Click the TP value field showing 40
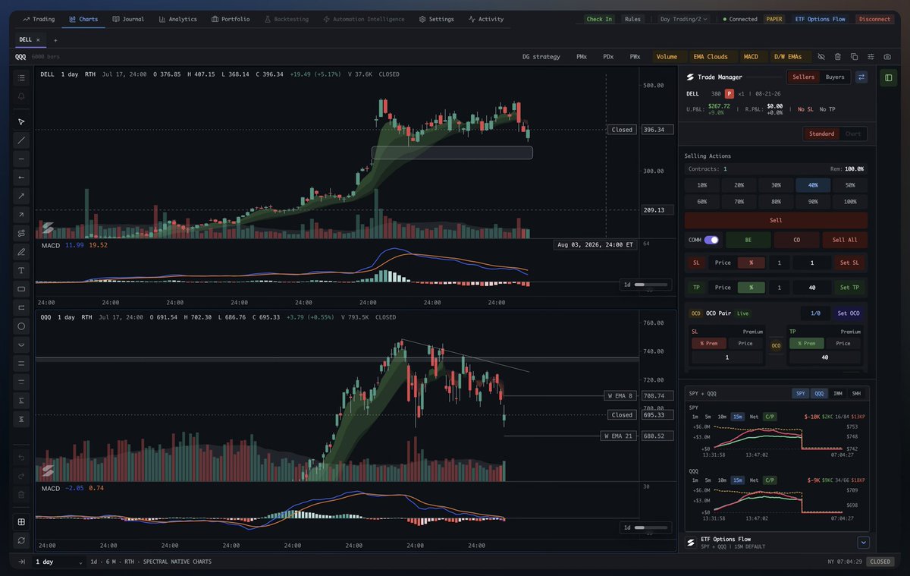Viewport: 910px width, 576px height. [811, 288]
